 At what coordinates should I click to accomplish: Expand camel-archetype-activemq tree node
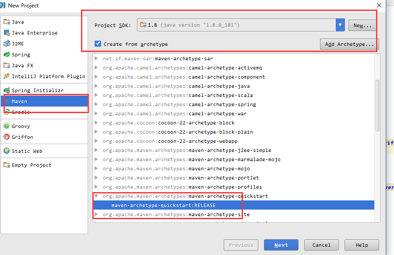click(x=96, y=68)
